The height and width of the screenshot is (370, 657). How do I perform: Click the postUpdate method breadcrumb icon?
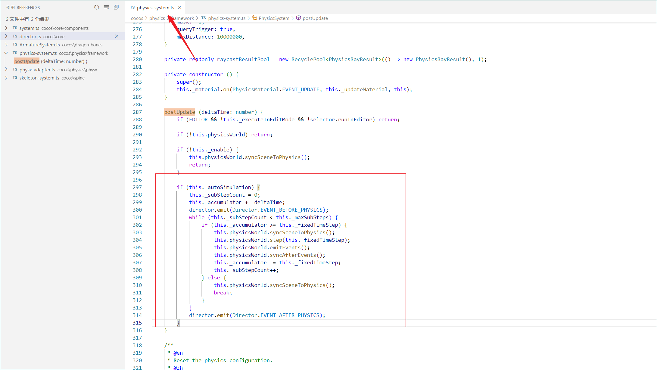click(x=298, y=18)
